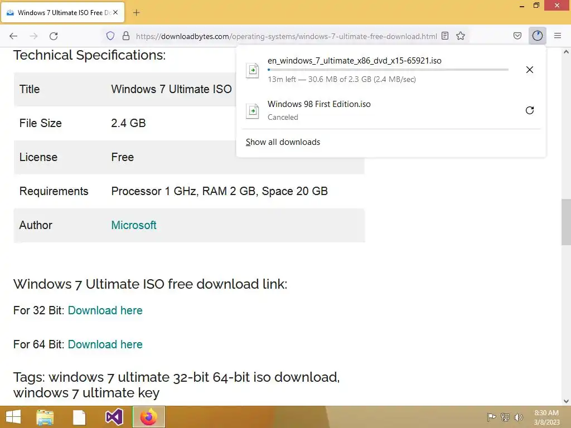Retry the Windows 98 First Edition download
Screen dimensions: 571x428
click(x=530, y=110)
